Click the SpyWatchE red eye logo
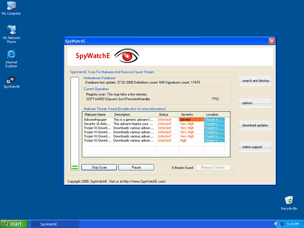Image resolution: width=304 pixels, height=228 pixels. pyautogui.click(x=127, y=56)
